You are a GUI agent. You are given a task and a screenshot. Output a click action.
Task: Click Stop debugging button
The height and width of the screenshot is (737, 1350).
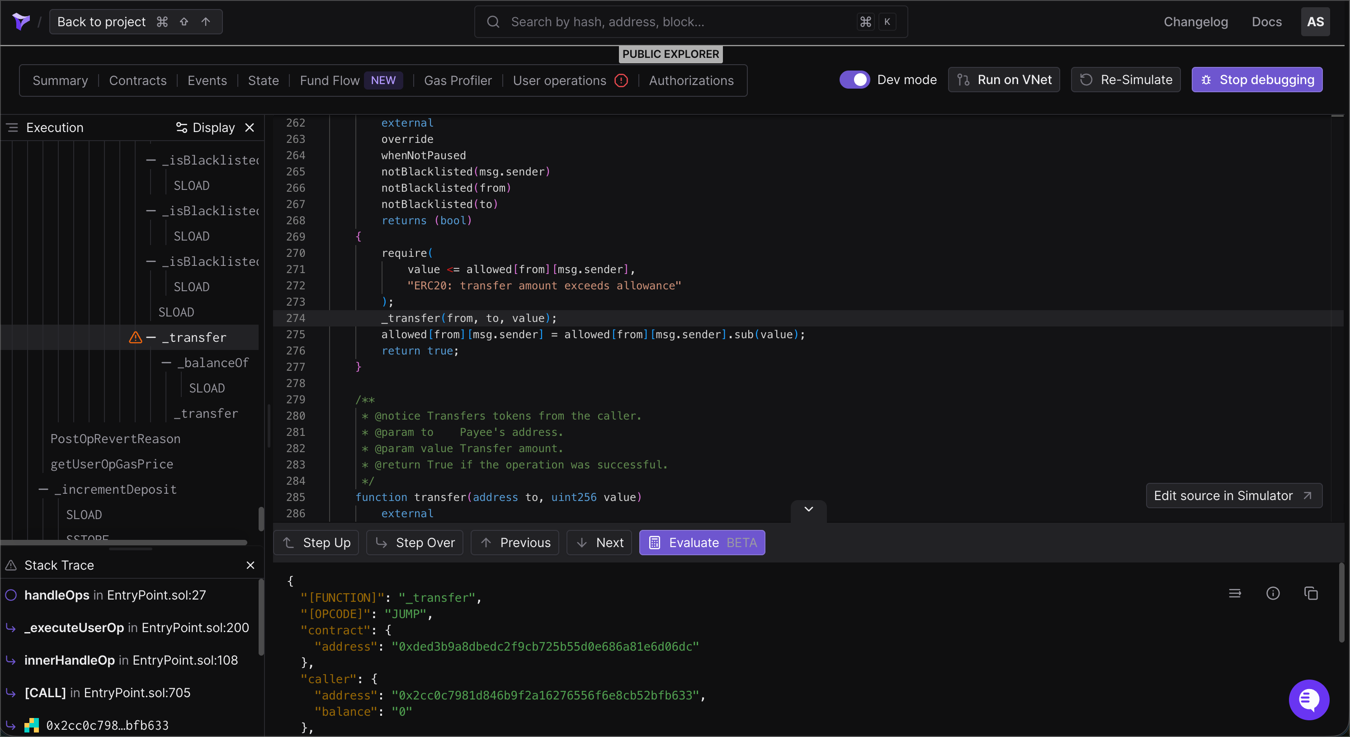(x=1257, y=80)
